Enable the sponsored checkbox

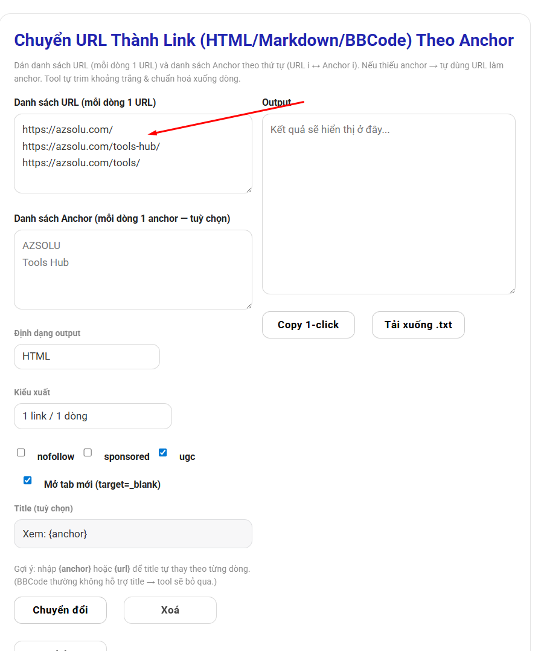click(88, 453)
